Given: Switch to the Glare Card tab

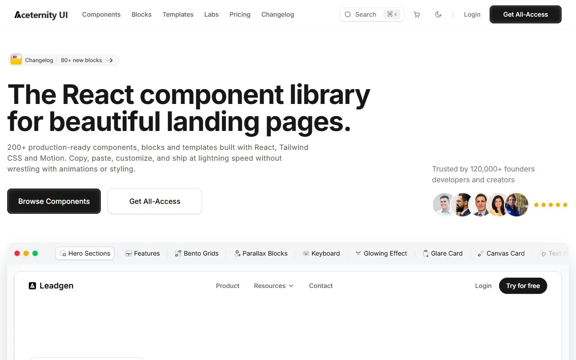Looking at the screenshot, I should click(443, 253).
